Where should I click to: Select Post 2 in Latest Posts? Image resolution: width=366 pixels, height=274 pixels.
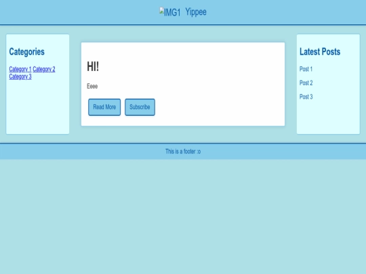tap(306, 83)
